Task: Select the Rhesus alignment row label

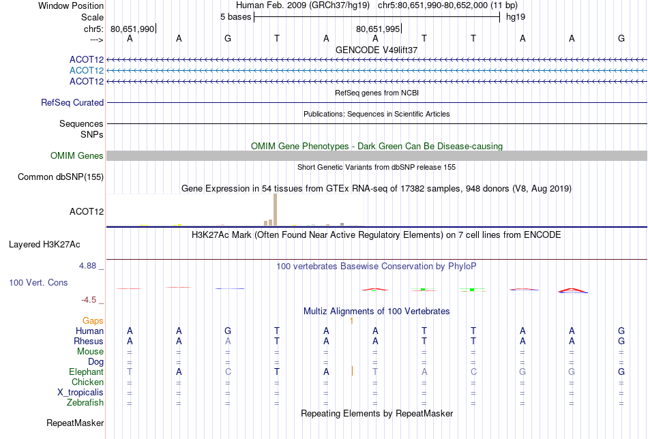Action: (x=89, y=341)
